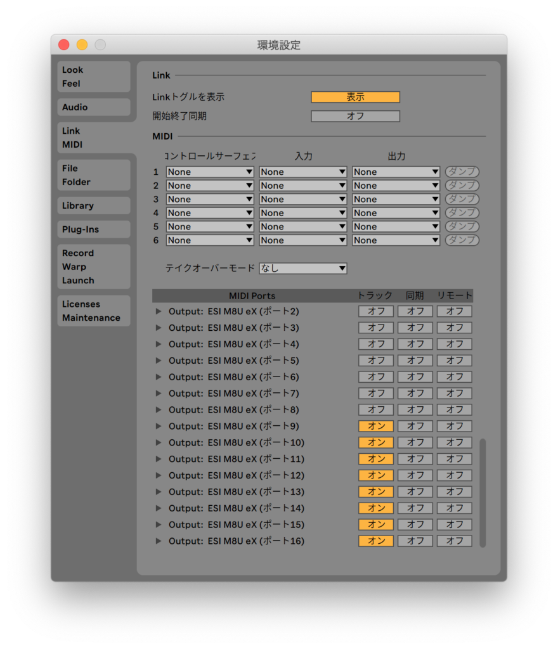The height and width of the screenshot is (649, 558).
Task: Turn off Track for output port 9
Action: click(375, 426)
